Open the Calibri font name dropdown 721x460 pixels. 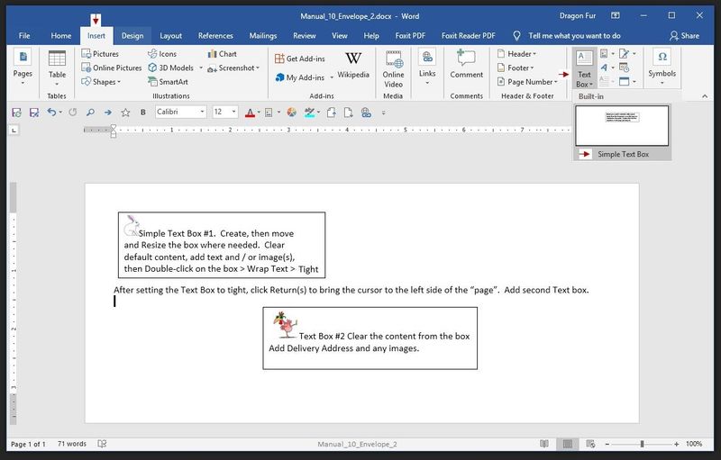(x=180, y=113)
